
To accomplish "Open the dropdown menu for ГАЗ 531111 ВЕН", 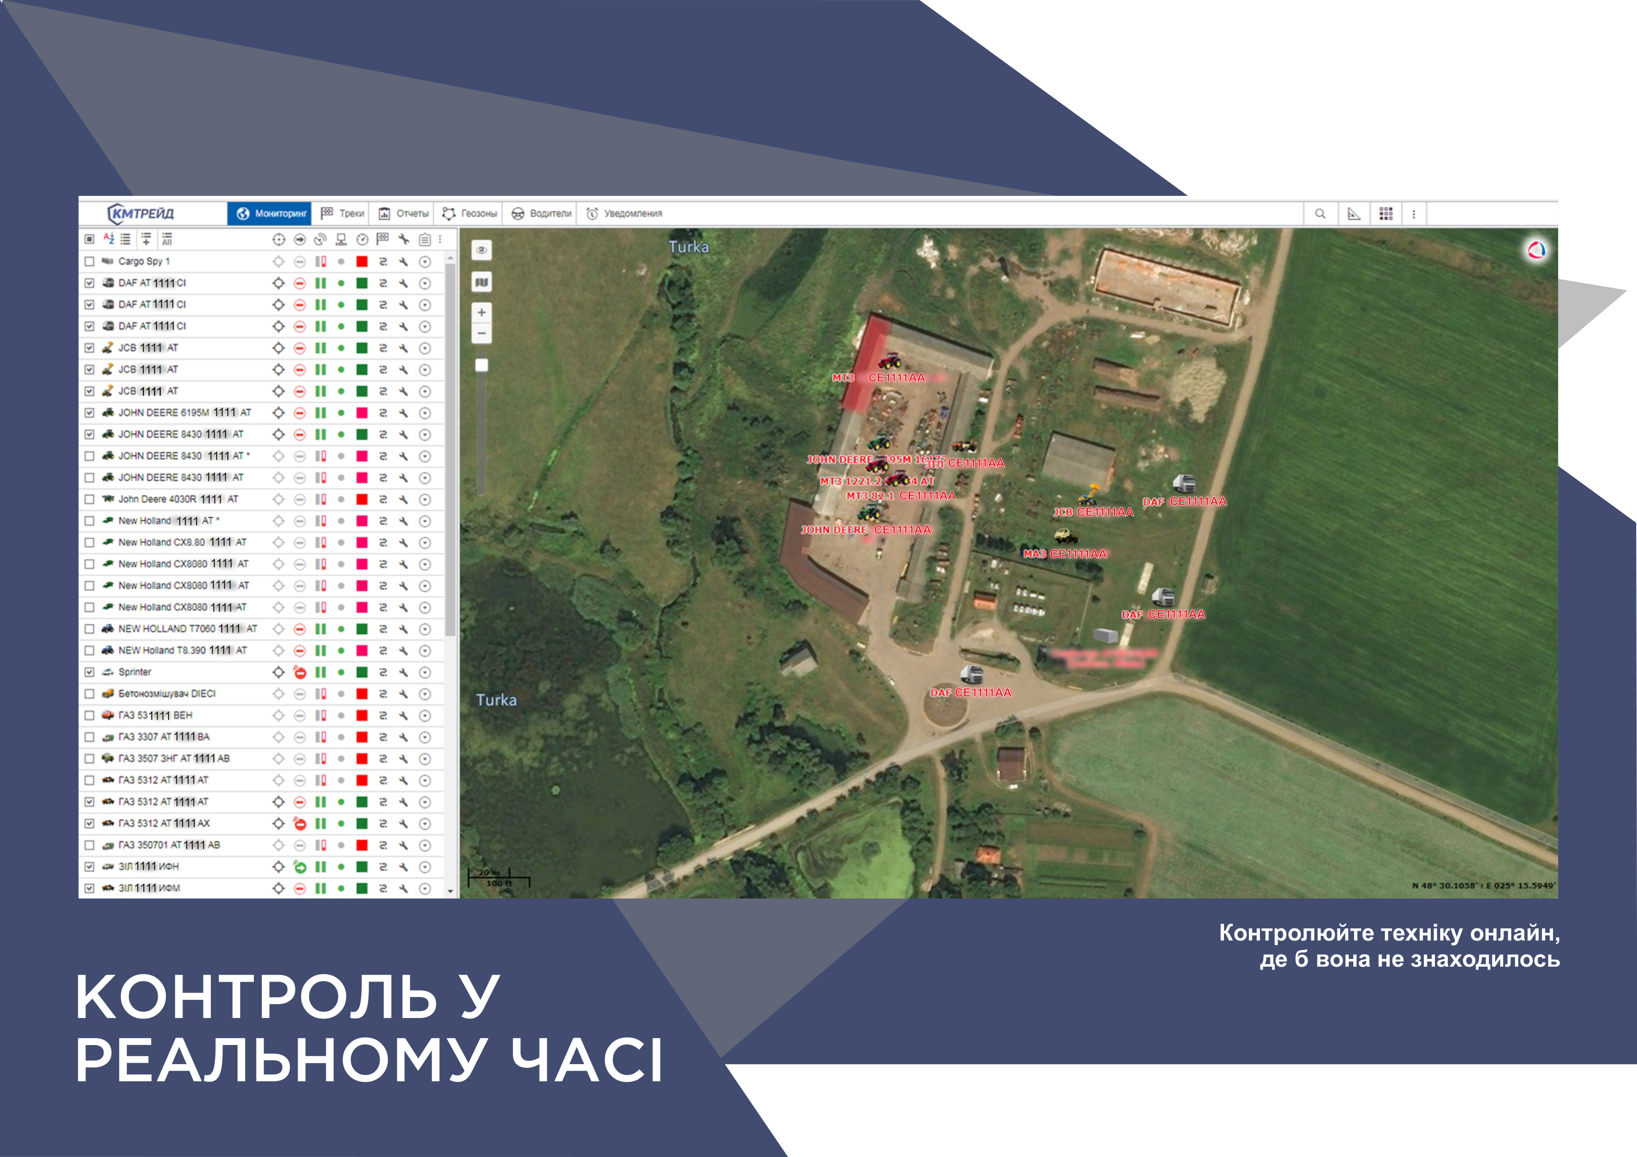I will [x=425, y=716].
